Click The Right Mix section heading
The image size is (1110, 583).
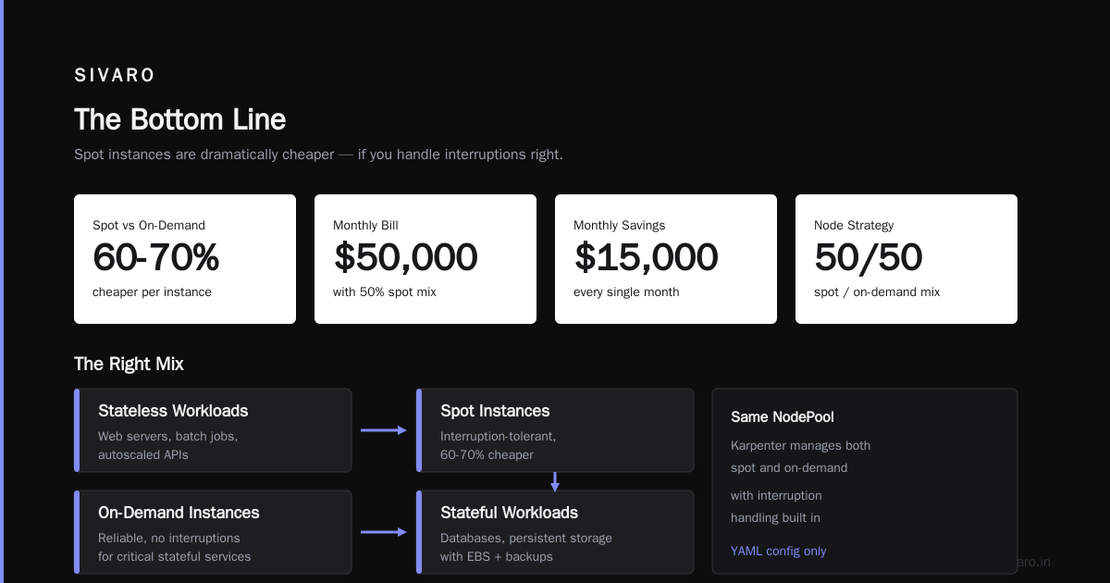point(129,364)
